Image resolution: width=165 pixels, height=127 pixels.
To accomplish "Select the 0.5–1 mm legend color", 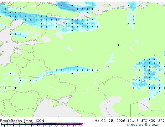I will 10,124.
